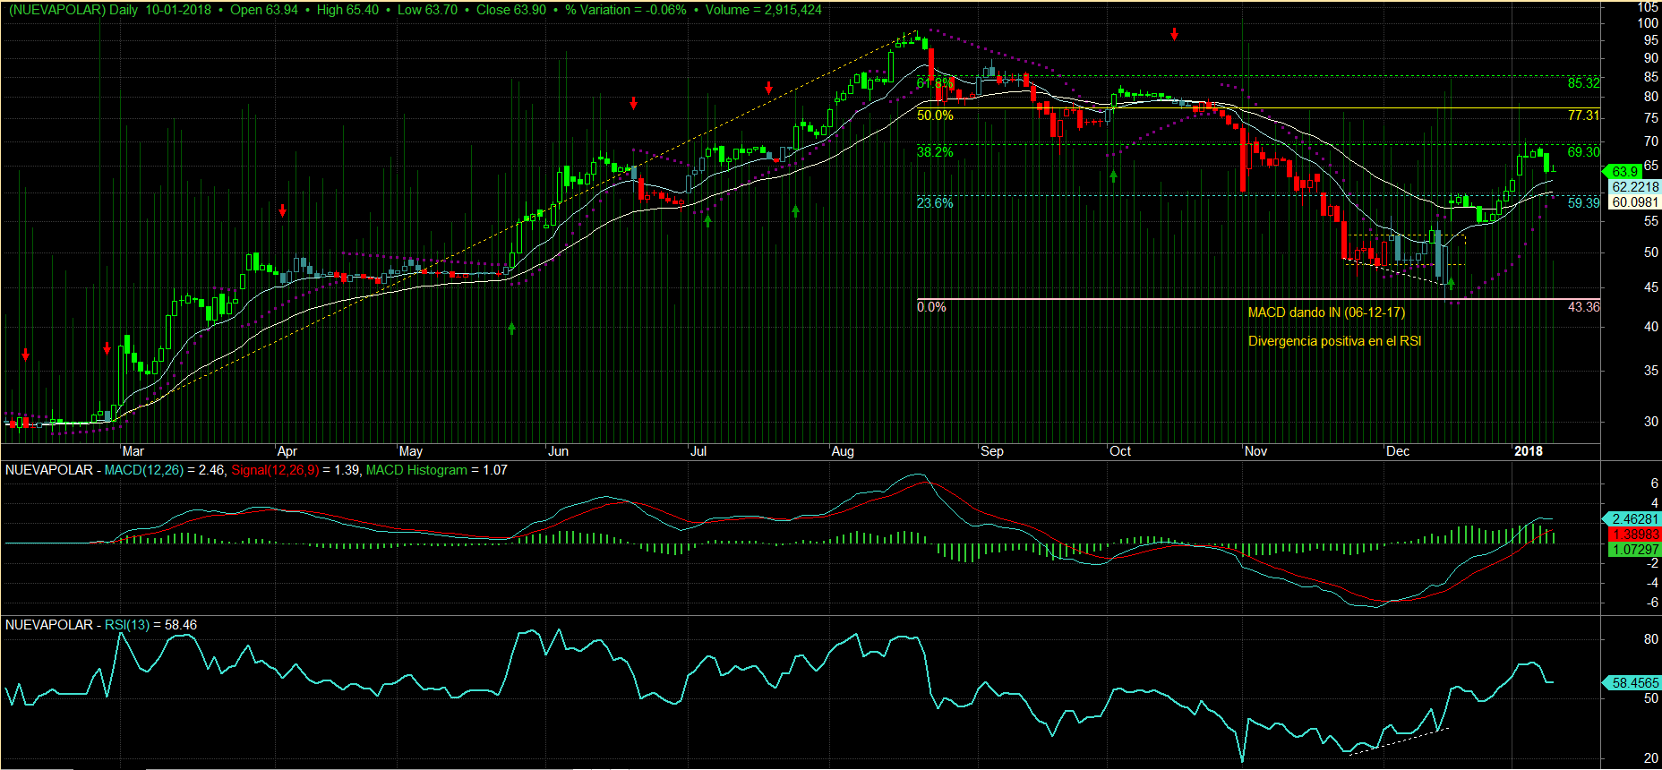Click the green up arrow in late May

pos(511,329)
